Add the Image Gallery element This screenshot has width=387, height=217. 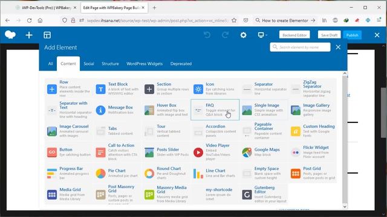313,110
